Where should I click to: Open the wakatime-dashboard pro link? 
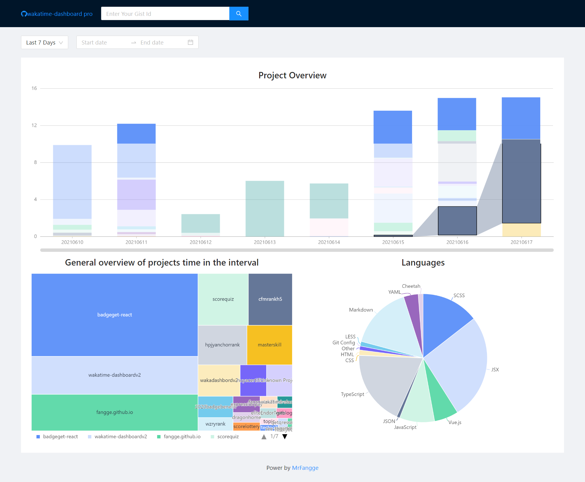click(x=60, y=14)
